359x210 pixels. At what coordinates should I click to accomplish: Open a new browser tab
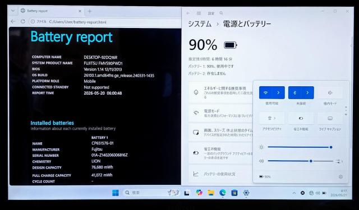click(x=90, y=11)
